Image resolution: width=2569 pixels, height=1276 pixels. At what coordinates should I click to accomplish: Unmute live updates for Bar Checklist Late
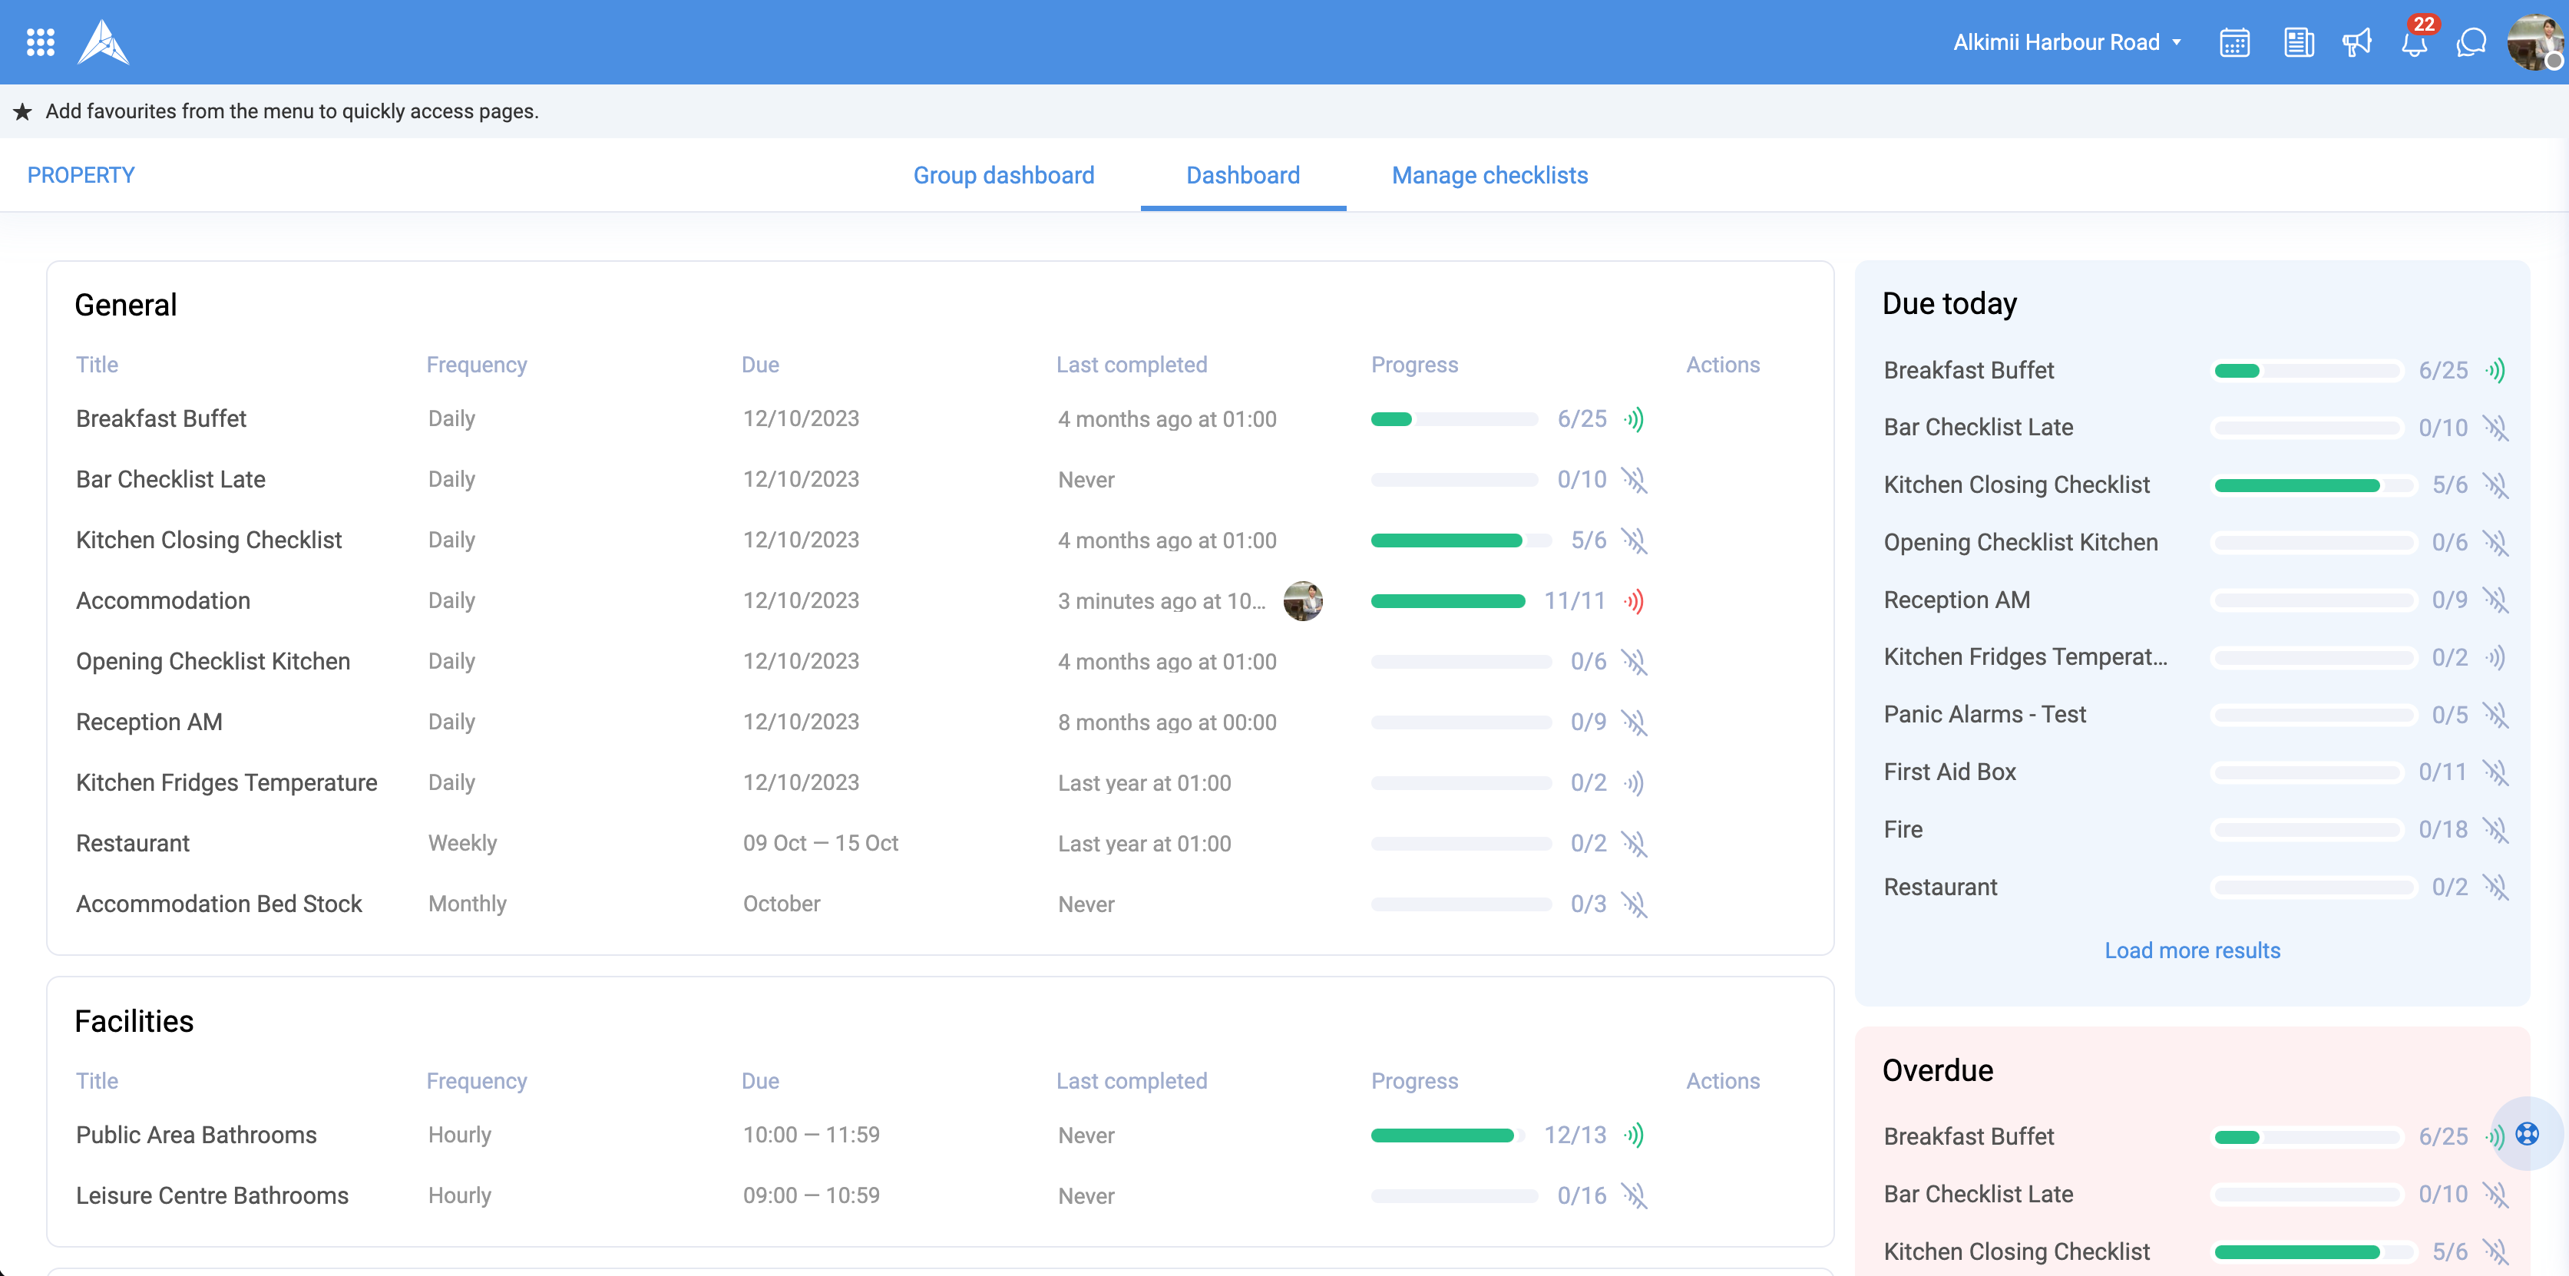(1635, 480)
